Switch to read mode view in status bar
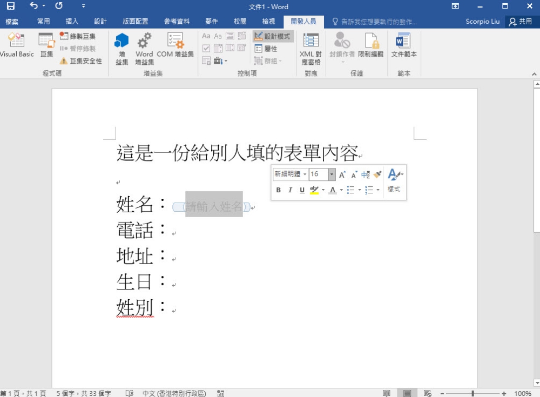The width and height of the screenshot is (540, 397). coord(387,393)
